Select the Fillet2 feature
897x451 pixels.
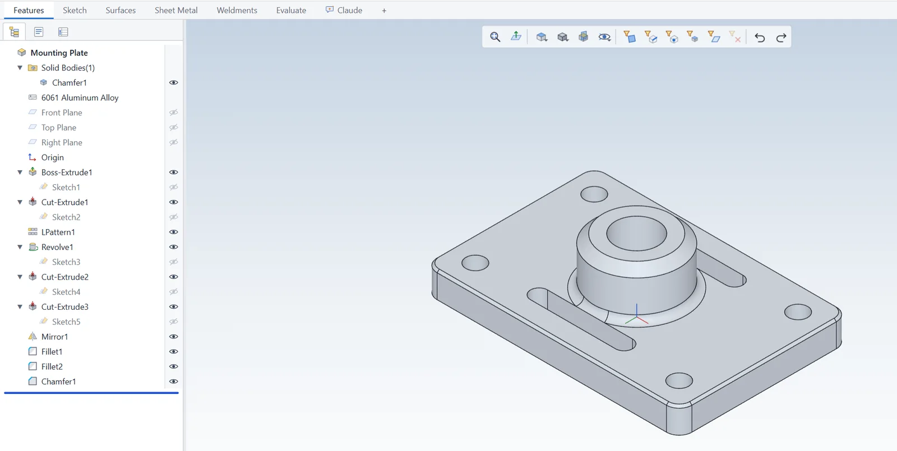click(x=52, y=366)
